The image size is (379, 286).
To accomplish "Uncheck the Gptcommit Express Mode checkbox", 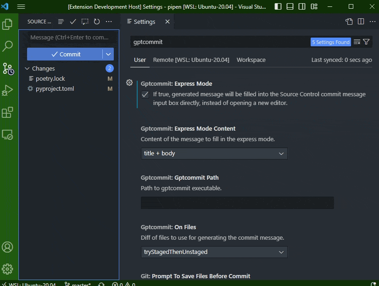I will tap(145, 94).
